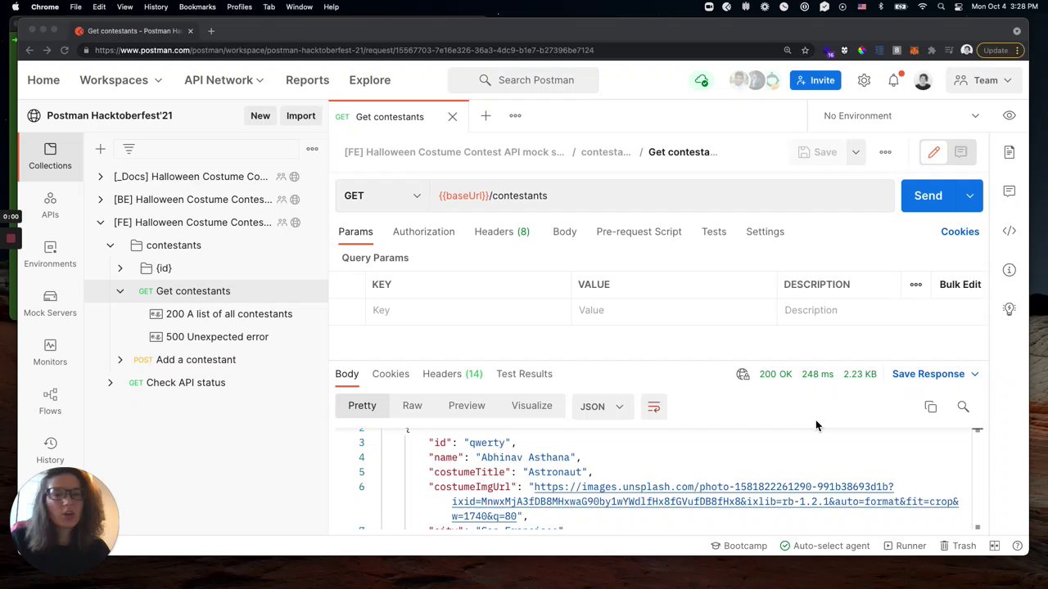Switch to the Authorization request tab
The image size is (1048, 589).
pyautogui.click(x=423, y=232)
